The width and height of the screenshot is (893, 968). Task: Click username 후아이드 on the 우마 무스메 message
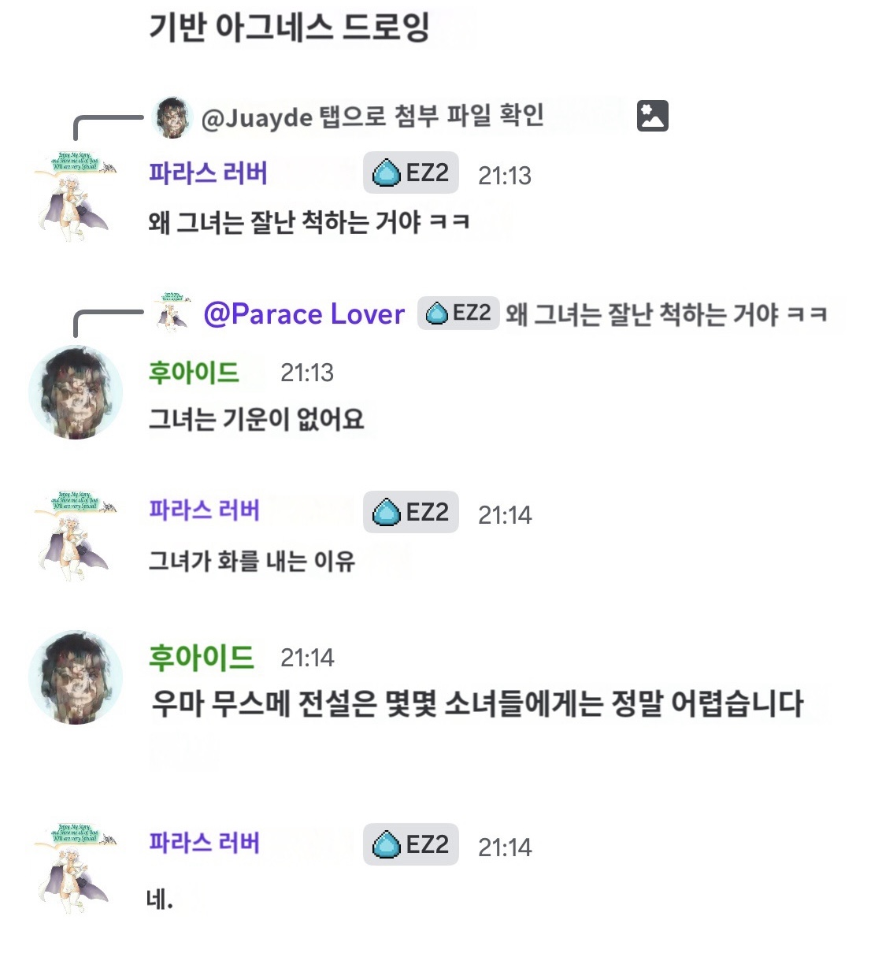point(201,657)
